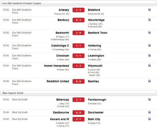157x128 pixels.
Task: Open match stats icon for Banbury vs Stourbridge
Action: pos(149,20)
